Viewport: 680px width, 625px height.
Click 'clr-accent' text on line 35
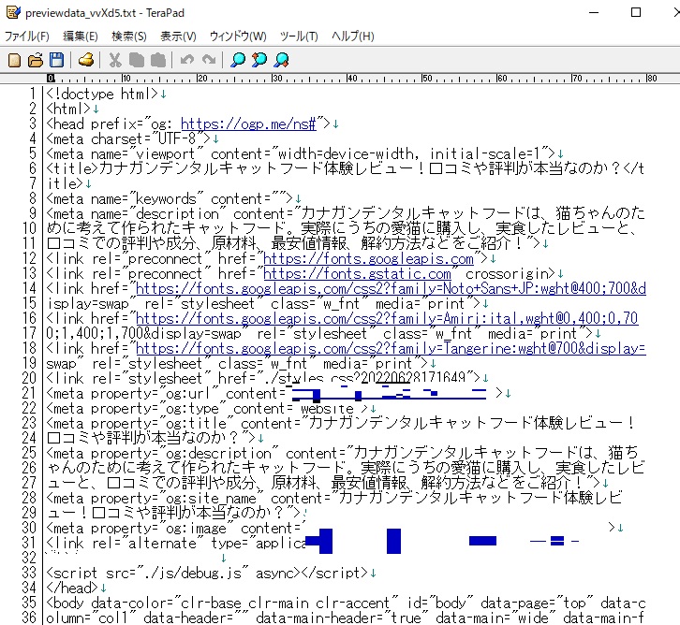[x=353, y=603]
